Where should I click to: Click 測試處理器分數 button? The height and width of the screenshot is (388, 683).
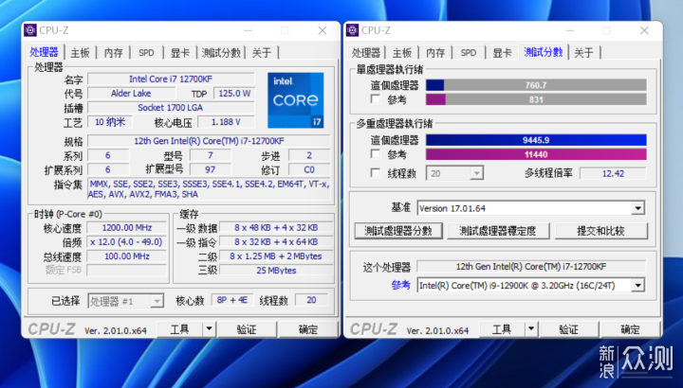pyautogui.click(x=398, y=231)
